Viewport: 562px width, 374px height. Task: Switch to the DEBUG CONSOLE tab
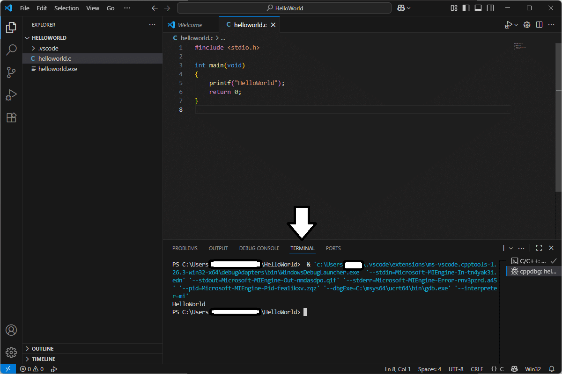[259, 248]
